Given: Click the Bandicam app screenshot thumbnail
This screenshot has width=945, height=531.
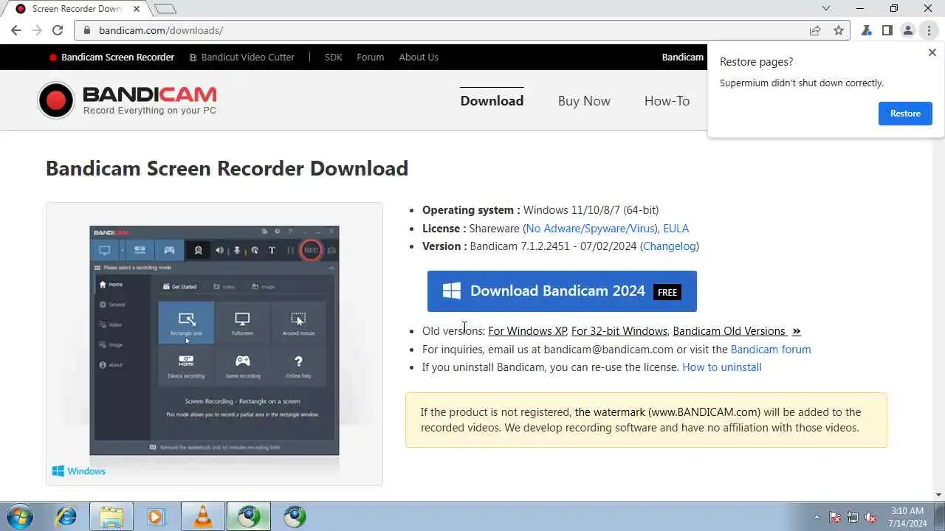Looking at the screenshot, I should [x=214, y=340].
